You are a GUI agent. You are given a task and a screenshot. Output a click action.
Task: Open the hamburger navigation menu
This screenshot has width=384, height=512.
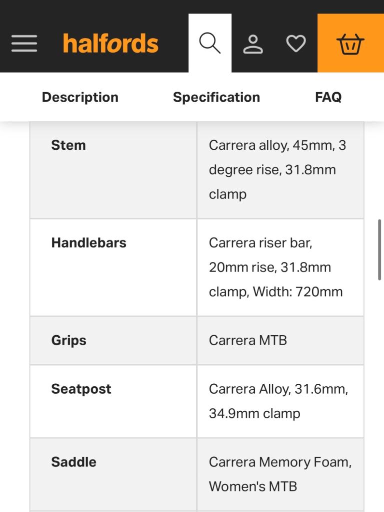[x=24, y=44]
